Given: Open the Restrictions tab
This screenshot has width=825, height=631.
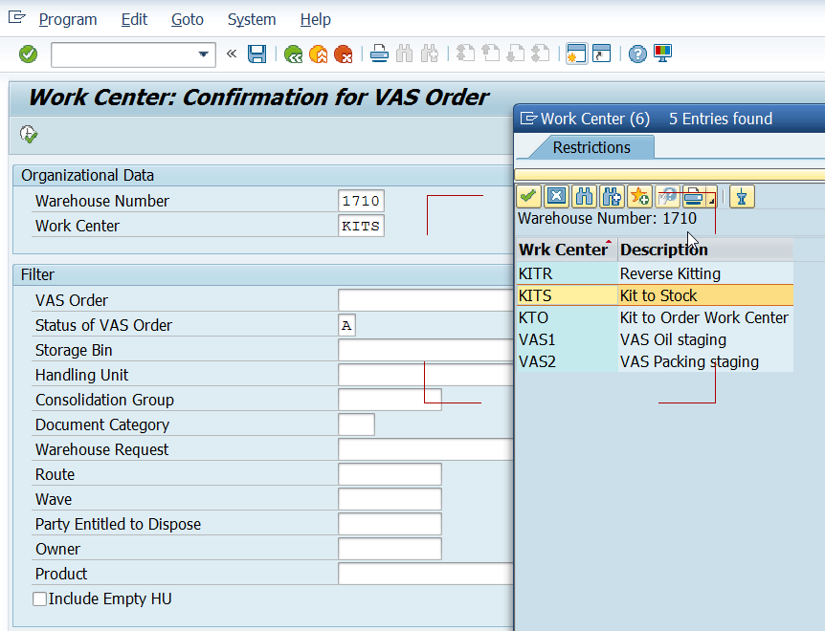Looking at the screenshot, I should click(x=591, y=147).
